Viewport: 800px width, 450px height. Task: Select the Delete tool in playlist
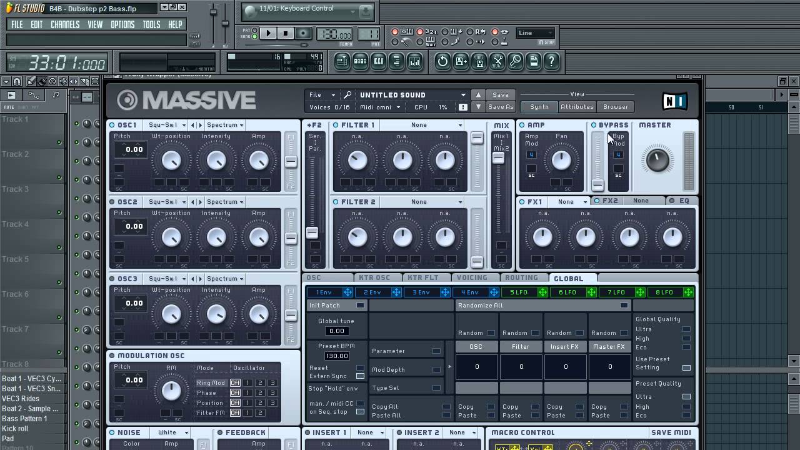[x=52, y=81]
